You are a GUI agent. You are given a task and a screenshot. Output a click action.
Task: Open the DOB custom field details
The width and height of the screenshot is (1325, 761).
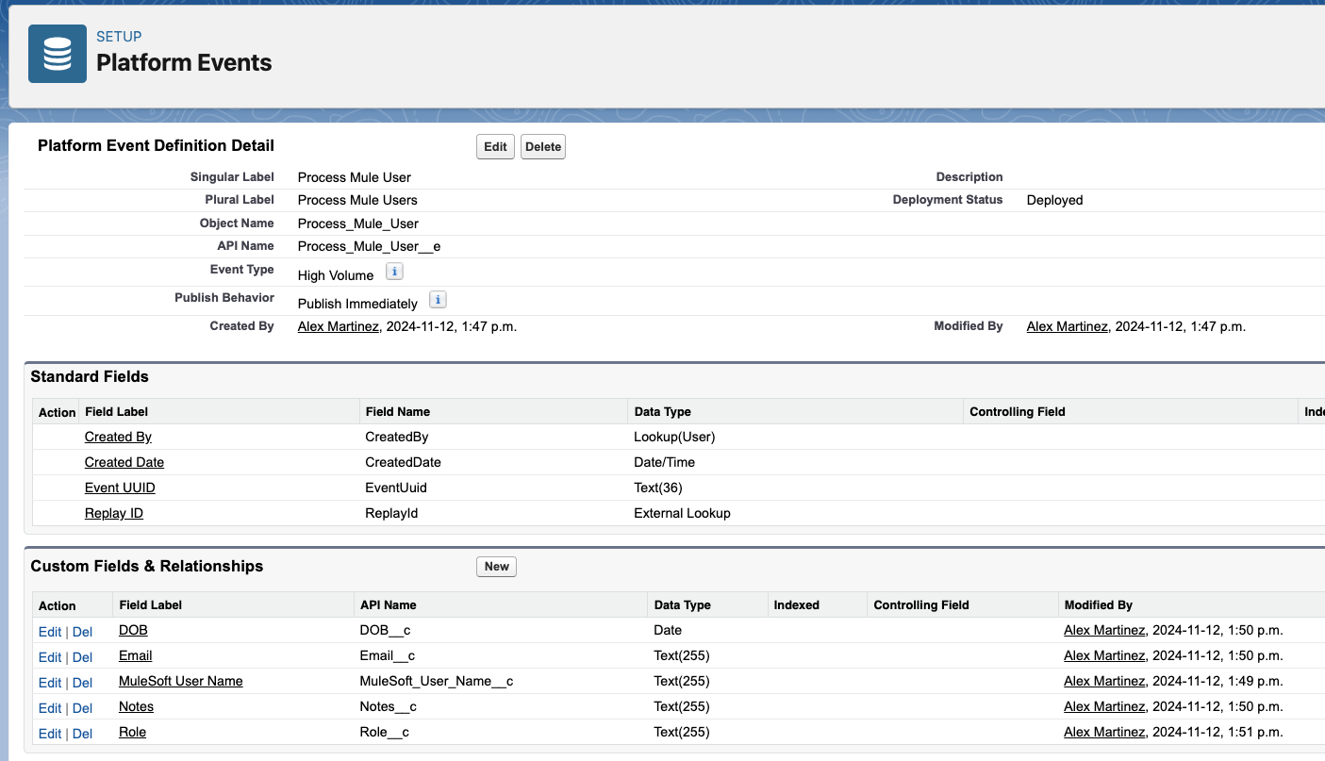(x=133, y=630)
